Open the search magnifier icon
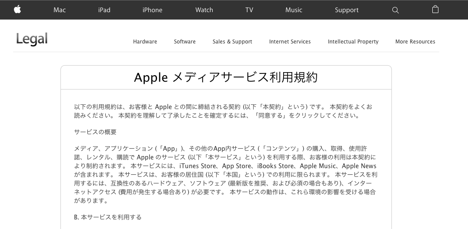The image size is (468, 229). pyautogui.click(x=395, y=10)
